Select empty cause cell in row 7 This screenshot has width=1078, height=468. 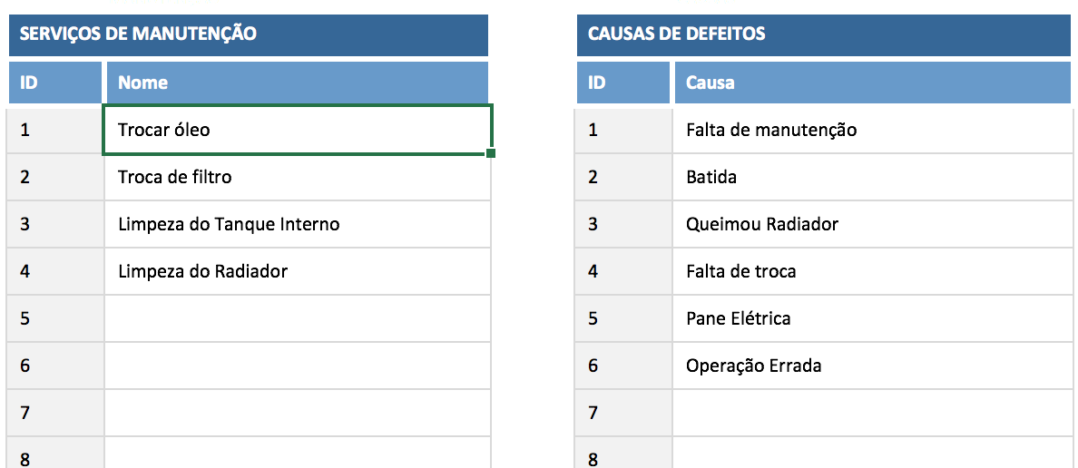pos(871,413)
